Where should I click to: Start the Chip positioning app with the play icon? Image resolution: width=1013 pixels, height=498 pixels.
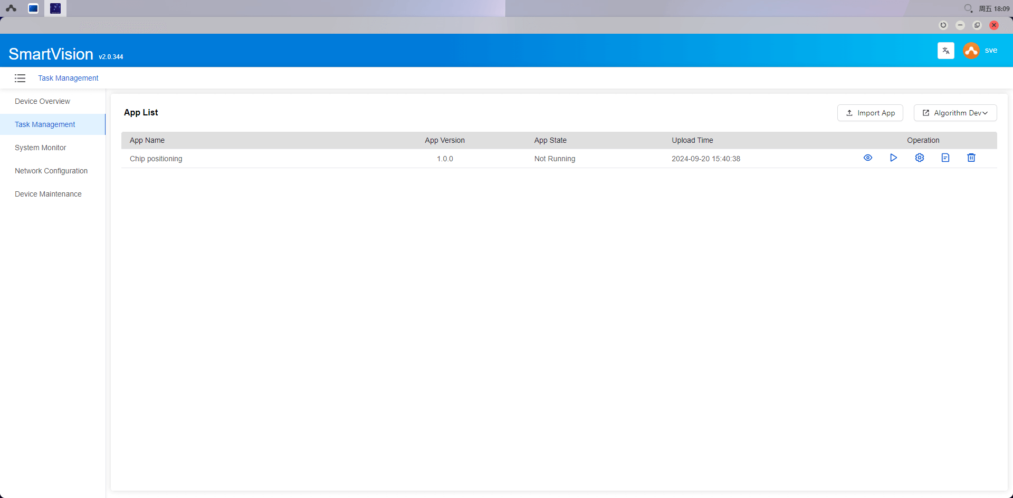[x=893, y=158]
